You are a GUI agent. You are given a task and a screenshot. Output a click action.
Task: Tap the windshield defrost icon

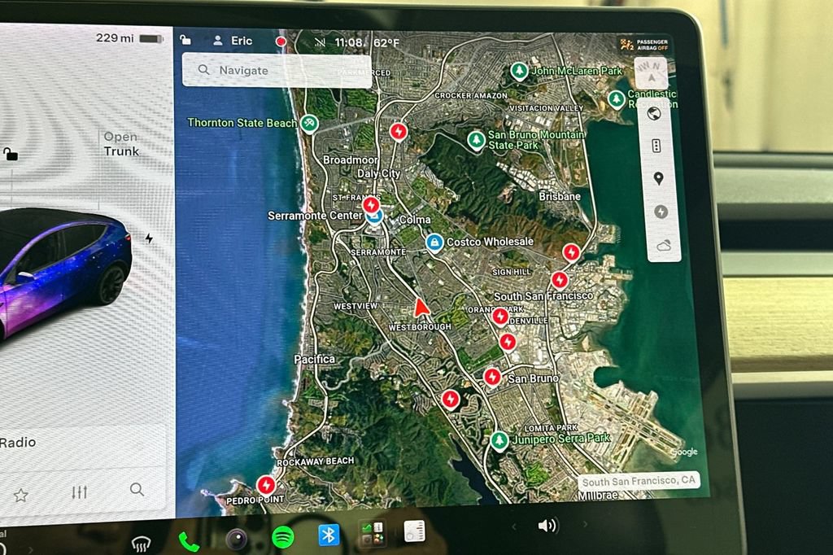[x=141, y=544]
